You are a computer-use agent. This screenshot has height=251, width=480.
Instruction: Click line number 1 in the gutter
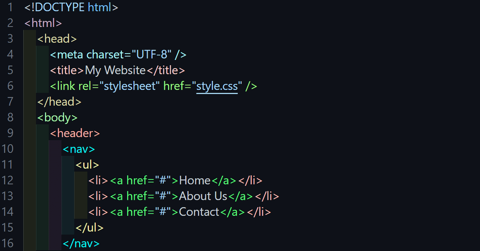pos(10,7)
